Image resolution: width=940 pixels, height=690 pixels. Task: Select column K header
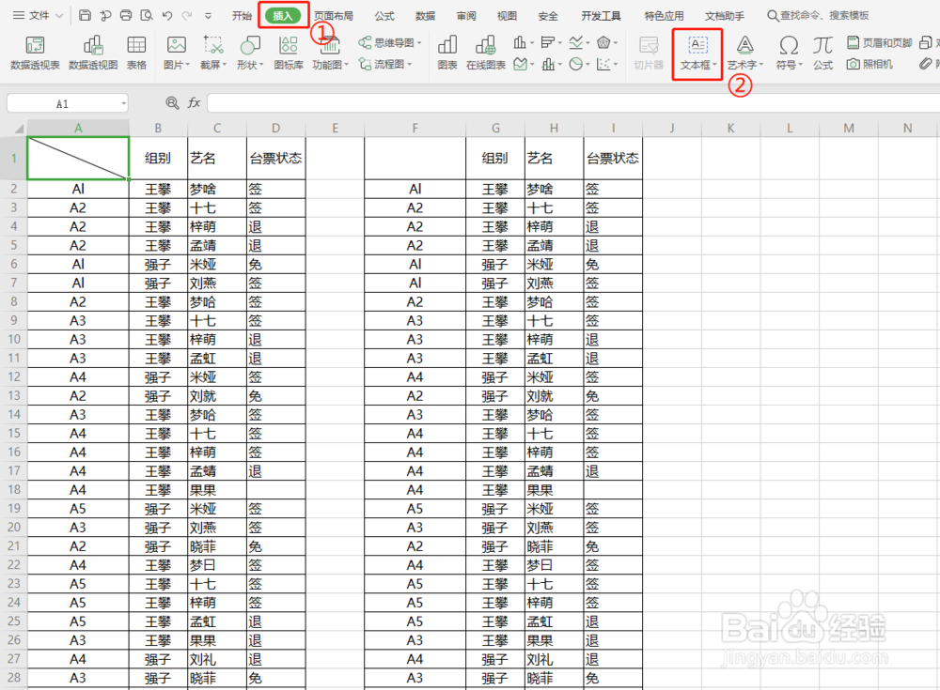(730, 129)
